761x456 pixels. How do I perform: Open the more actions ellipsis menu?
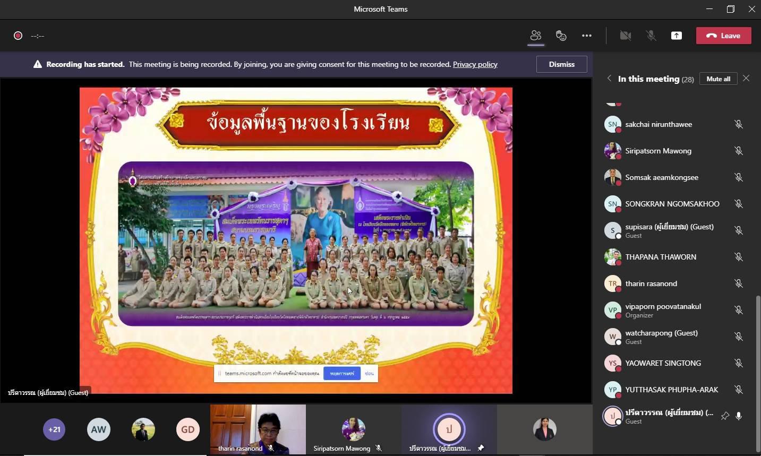587,36
